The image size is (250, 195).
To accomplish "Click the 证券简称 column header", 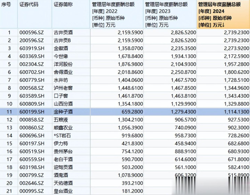I will pyautogui.click(x=71, y=14).
